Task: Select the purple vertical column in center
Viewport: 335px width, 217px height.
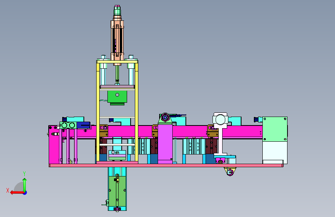Action: [x=165, y=144]
